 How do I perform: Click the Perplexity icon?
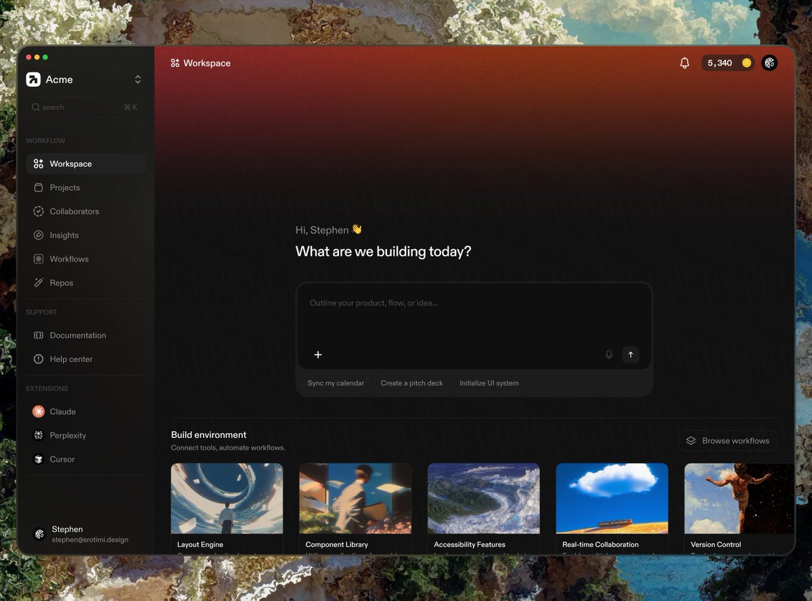[x=39, y=435]
